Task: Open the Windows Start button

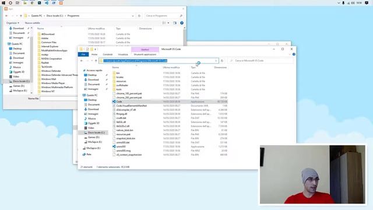Action: 3,3
